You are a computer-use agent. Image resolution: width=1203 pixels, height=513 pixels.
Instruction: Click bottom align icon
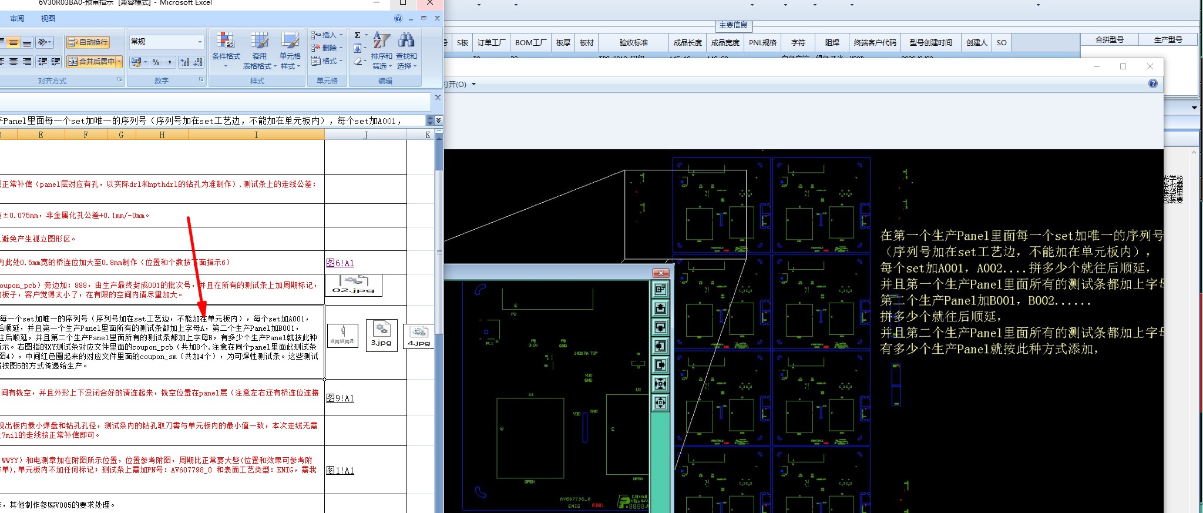coord(27,42)
